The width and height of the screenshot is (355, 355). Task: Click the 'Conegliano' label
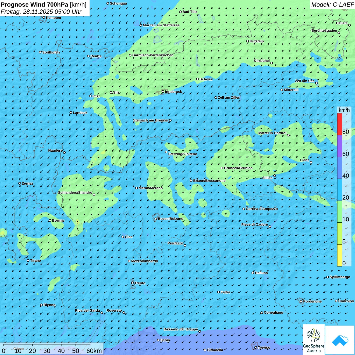[273, 312]
